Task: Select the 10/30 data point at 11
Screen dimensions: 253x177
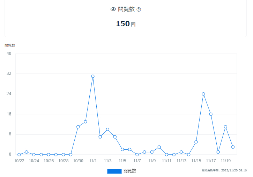Action: point(78,127)
